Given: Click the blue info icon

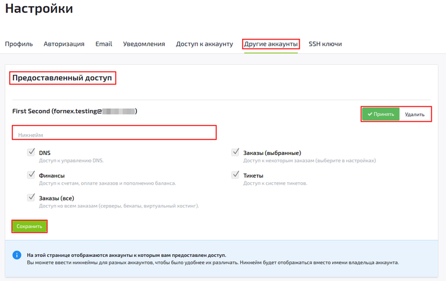Looking at the screenshot, I should [x=17, y=255].
